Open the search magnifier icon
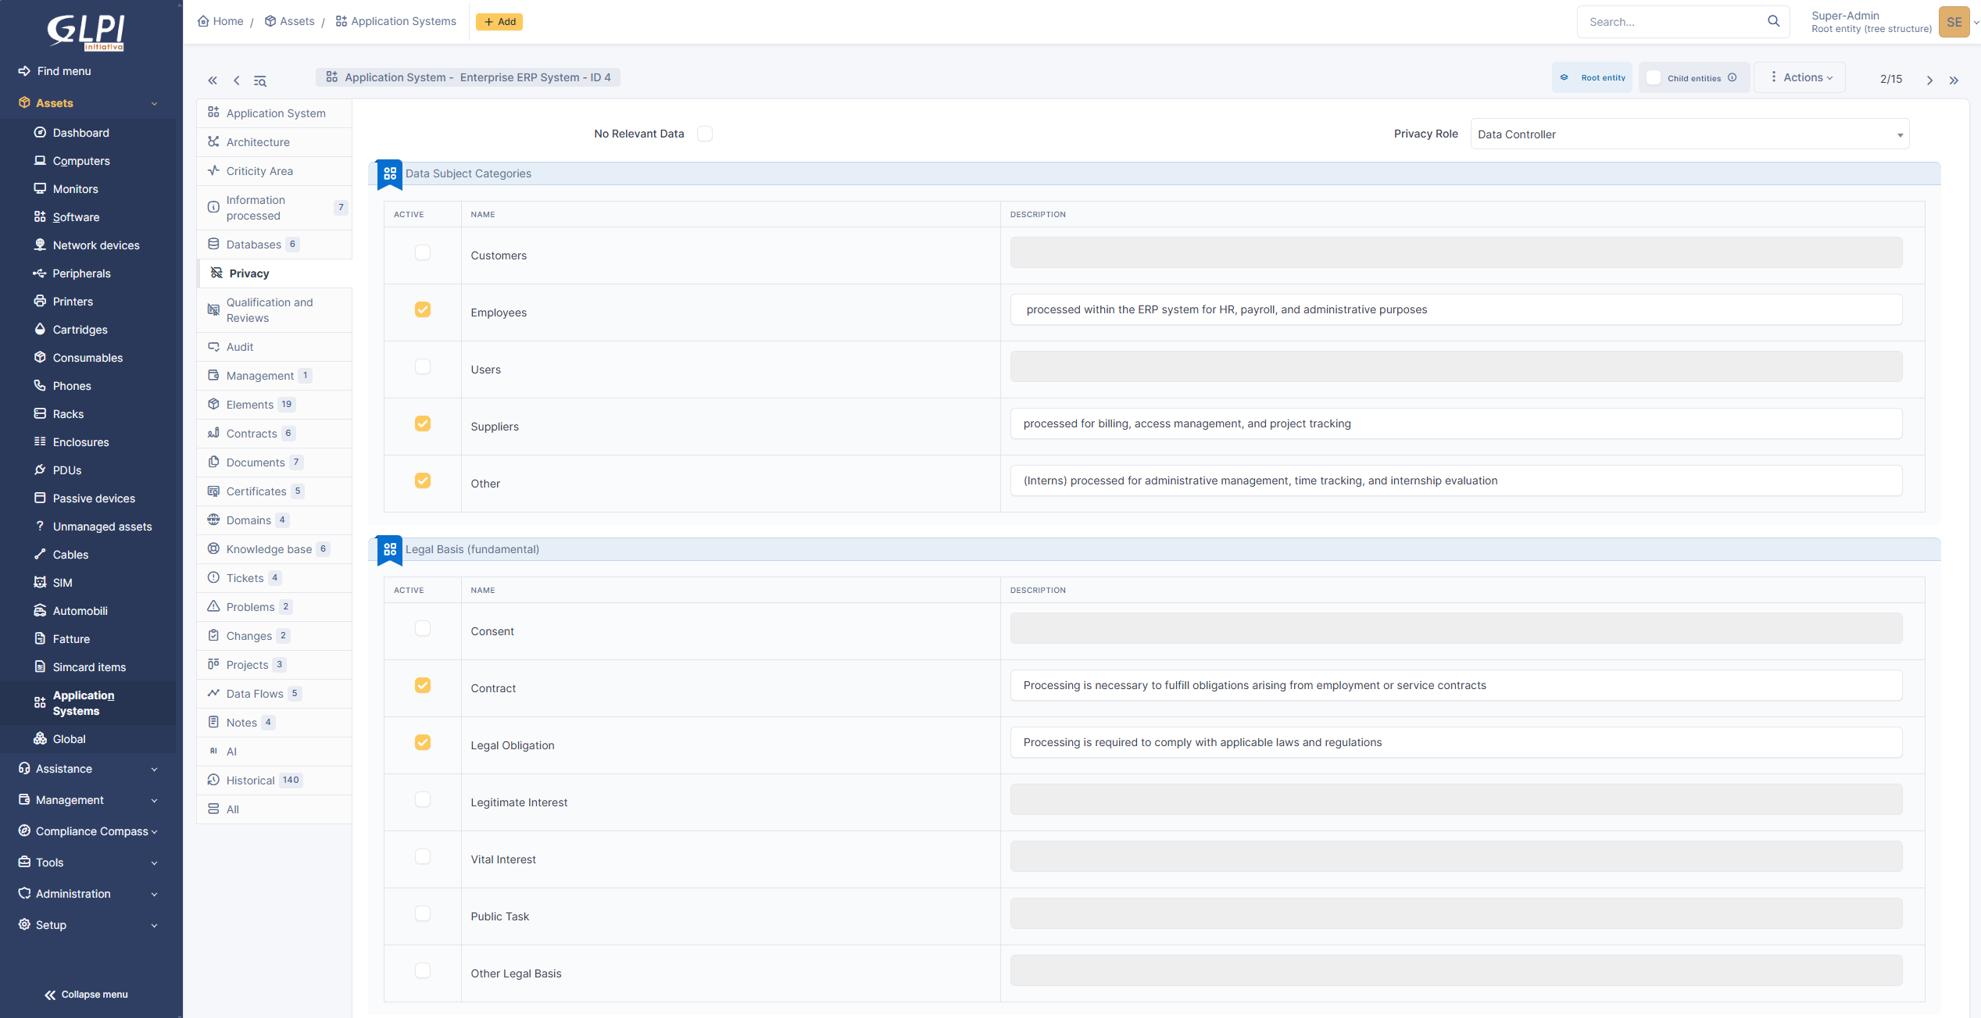Viewport: 1981px width, 1018px height. [x=1773, y=21]
